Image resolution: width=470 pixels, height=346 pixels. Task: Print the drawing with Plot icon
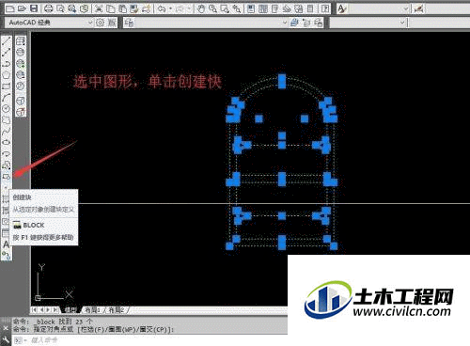[48, 8]
